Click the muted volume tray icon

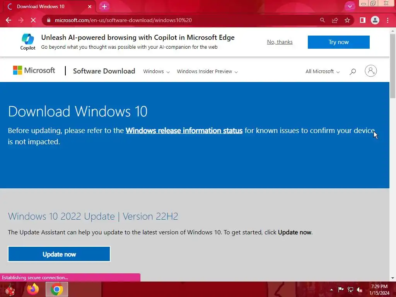[x=359, y=290]
